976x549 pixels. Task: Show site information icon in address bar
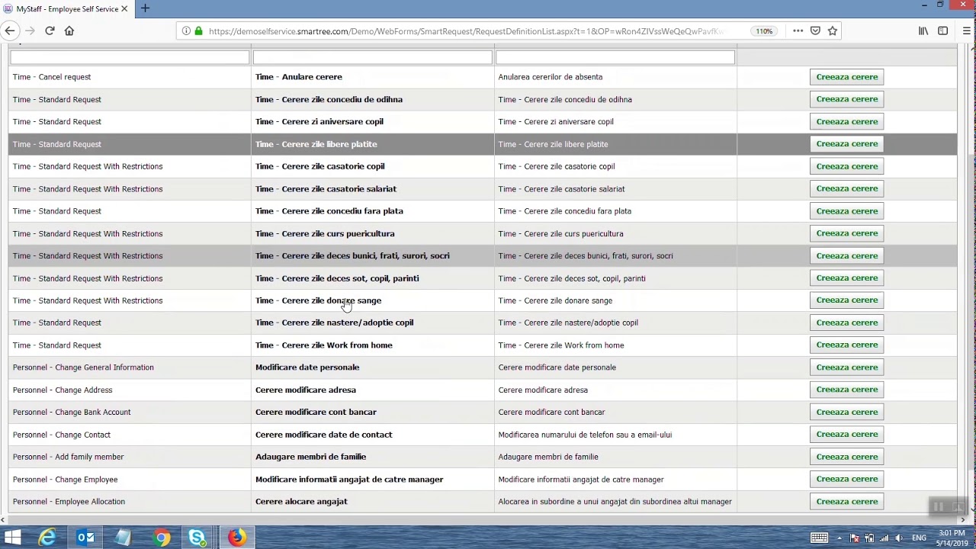tap(186, 31)
